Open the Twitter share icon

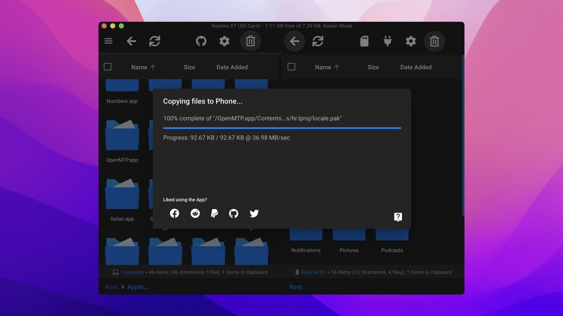(x=254, y=213)
